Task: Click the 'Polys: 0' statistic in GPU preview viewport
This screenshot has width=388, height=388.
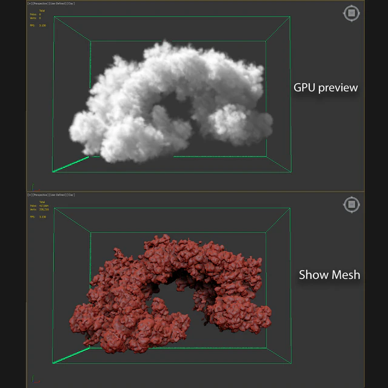Action: coord(35,15)
